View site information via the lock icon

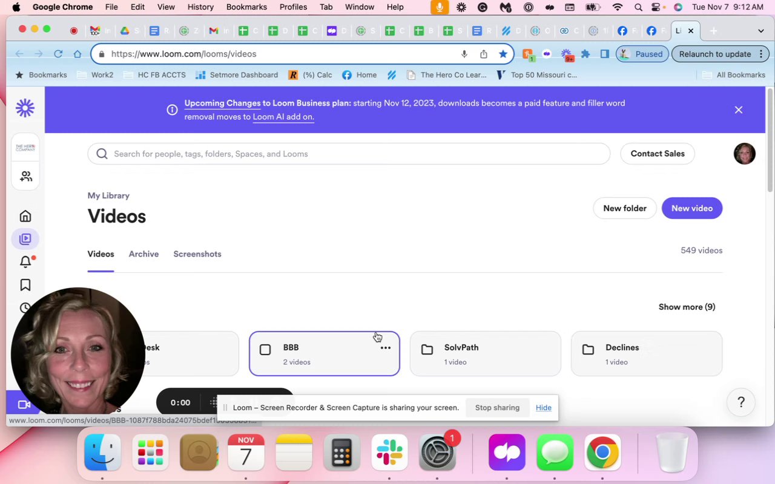(101, 54)
